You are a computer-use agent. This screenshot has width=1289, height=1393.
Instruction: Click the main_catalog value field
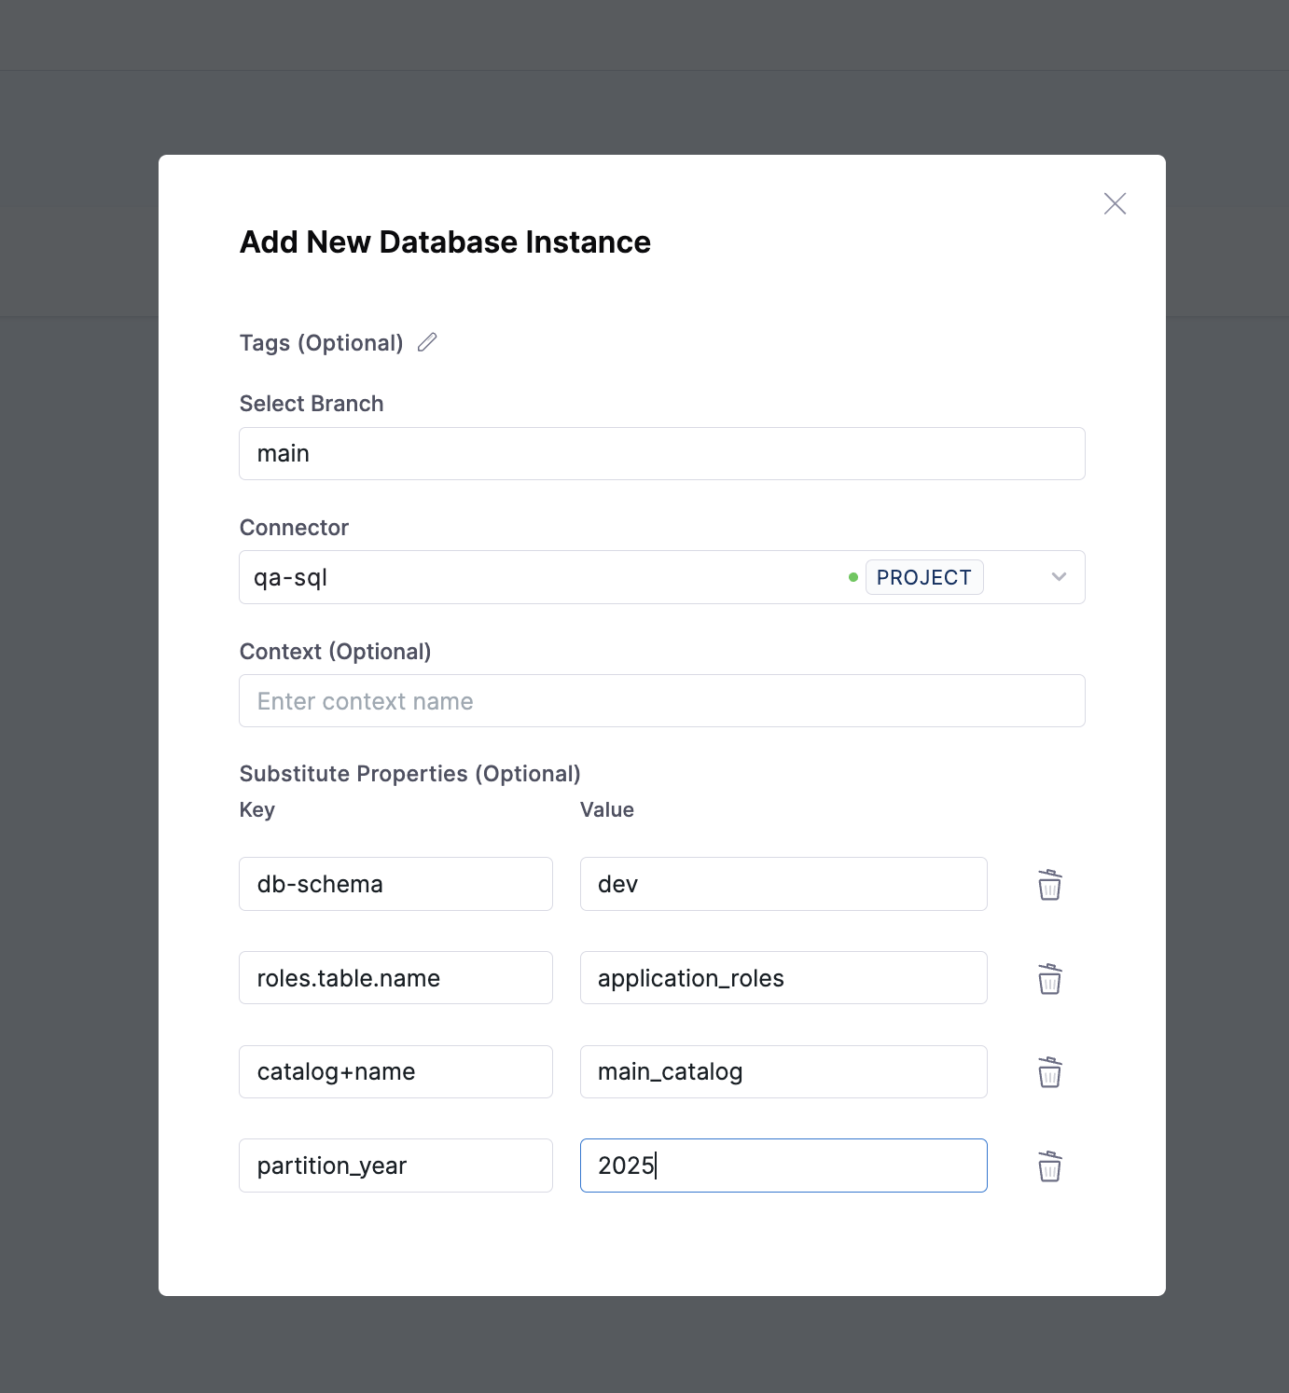coord(783,1071)
